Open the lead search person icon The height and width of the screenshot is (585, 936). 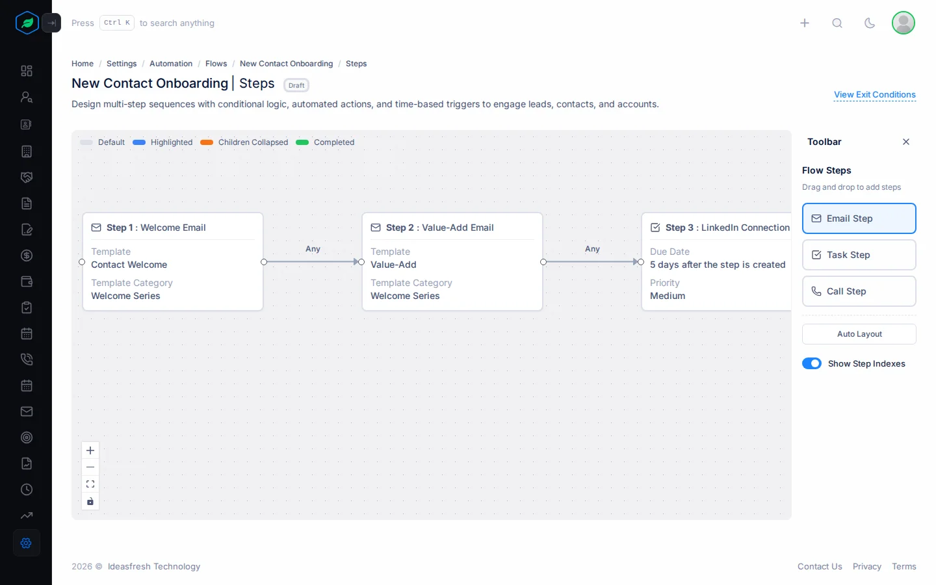[x=27, y=97]
